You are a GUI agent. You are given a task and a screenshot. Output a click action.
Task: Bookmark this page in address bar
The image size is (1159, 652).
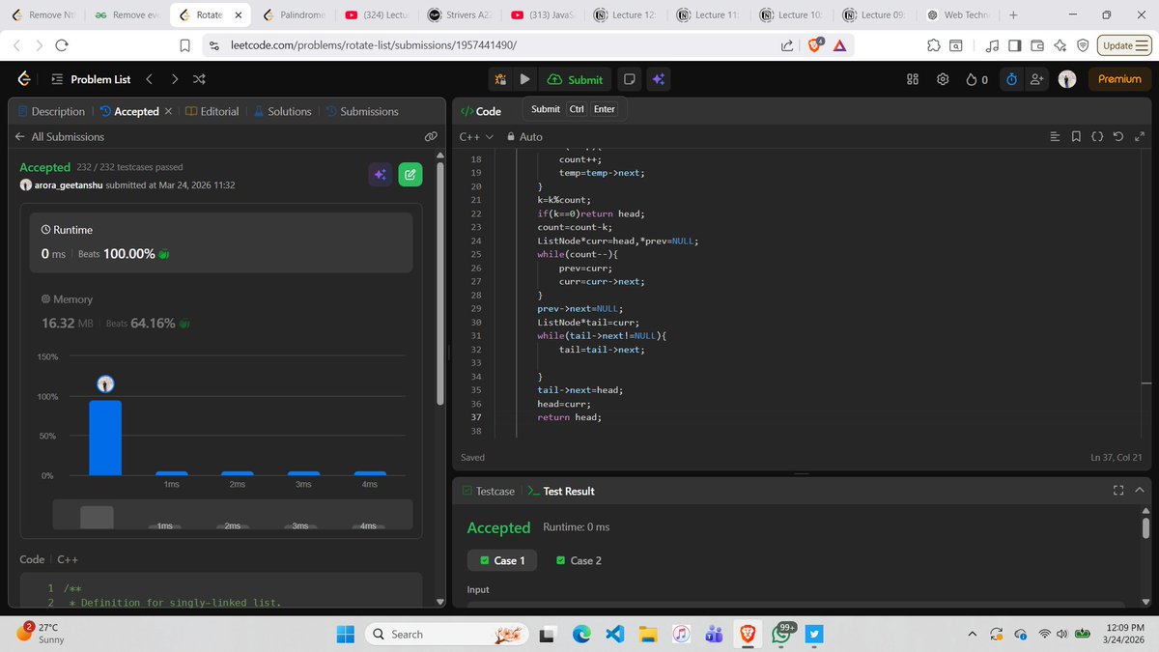185,45
